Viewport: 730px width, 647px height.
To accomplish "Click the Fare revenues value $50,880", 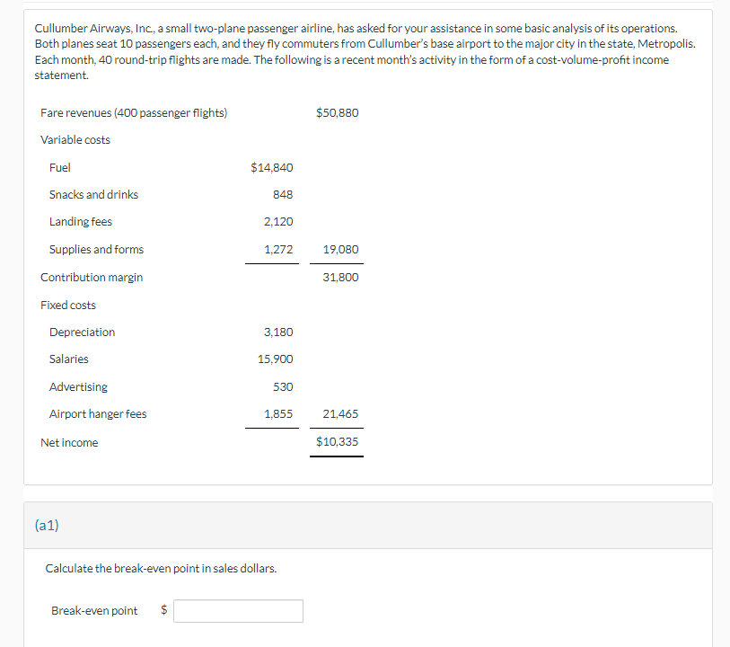I will (337, 112).
